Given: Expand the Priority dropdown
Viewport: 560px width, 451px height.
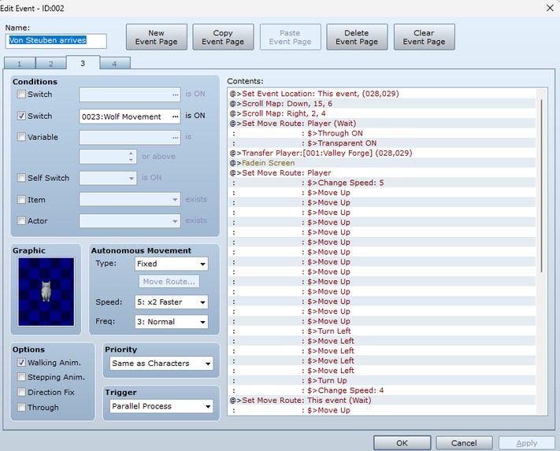Looking at the screenshot, I should point(161,364).
